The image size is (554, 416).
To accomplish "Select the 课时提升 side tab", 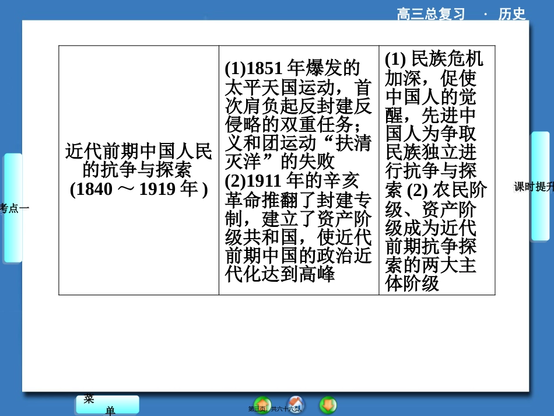I will point(541,186).
